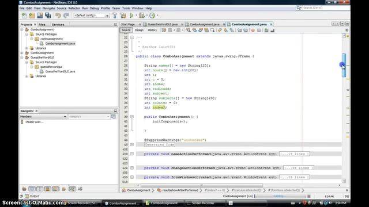Click the Build Project hammer icon
369x207 pixels.
[x=115, y=16]
